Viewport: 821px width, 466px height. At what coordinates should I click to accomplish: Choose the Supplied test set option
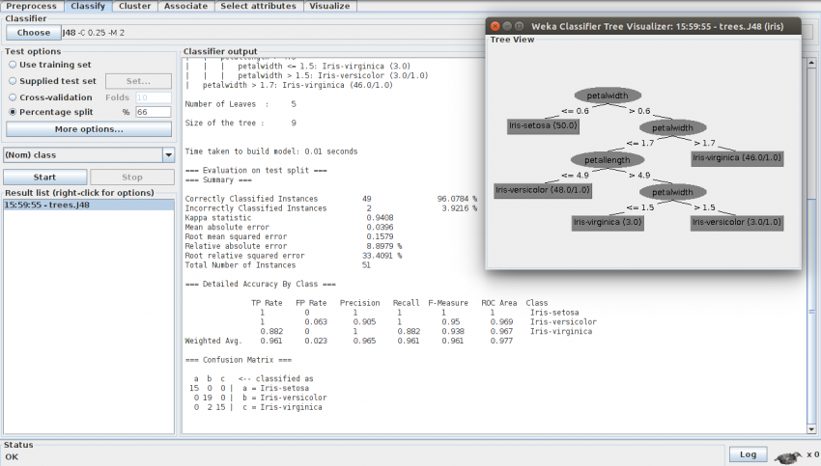[13, 81]
